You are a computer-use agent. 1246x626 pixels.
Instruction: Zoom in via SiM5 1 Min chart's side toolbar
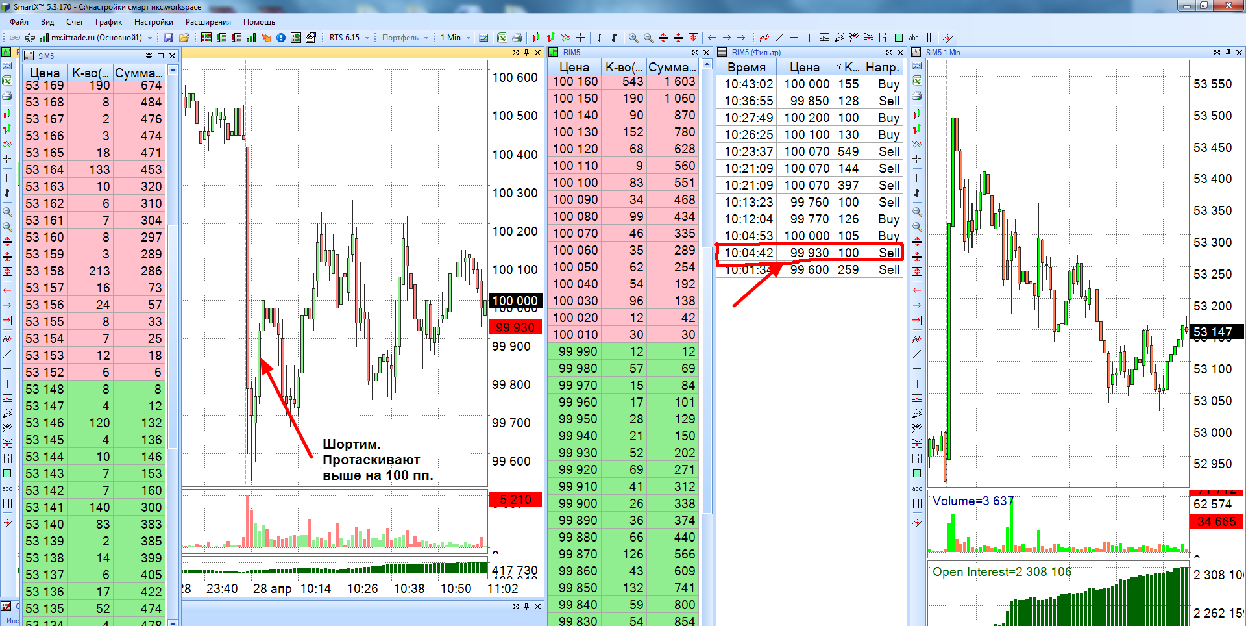[x=917, y=212]
